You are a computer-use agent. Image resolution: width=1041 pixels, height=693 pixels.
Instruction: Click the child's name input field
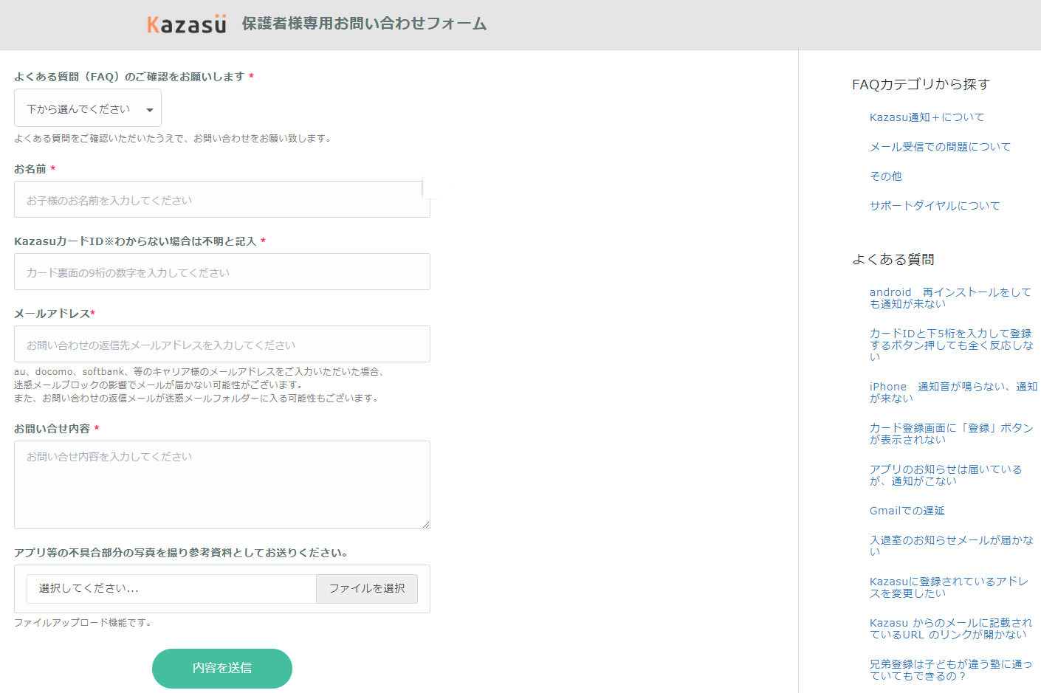pos(221,200)
